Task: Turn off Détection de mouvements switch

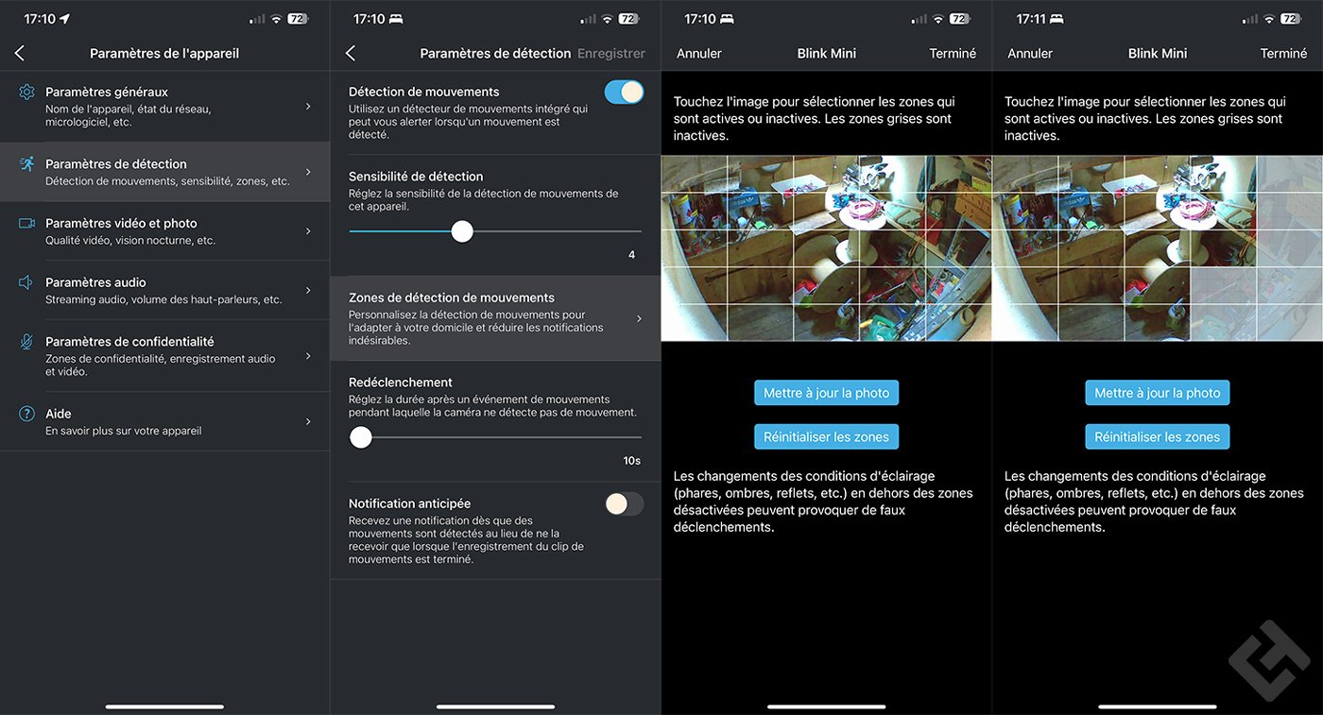Action: click(x=624, y=92)
